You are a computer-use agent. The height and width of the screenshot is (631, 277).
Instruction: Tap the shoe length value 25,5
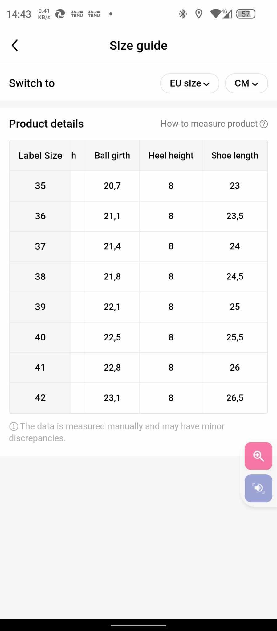(x=235, y=337)
